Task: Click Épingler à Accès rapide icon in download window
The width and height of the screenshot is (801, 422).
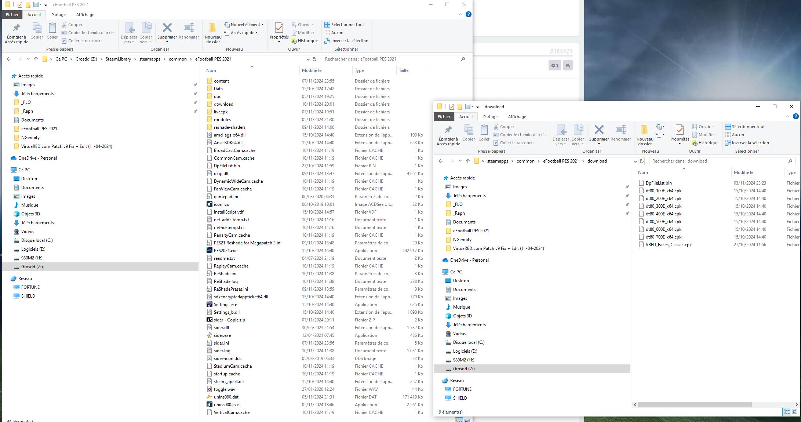Action: coord(448,130)
